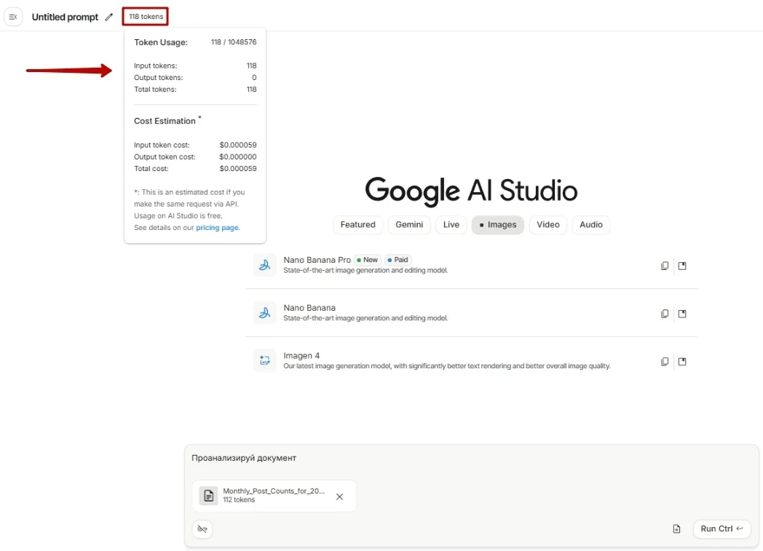This screenshot has height=551, width=763.
Task: Click the Nano Banana model icon
Action: (x=265, y=313)
